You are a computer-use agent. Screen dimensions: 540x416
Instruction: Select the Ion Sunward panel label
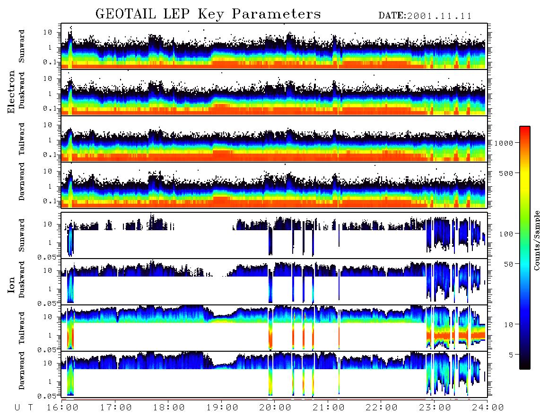pyautogui.click(x=22, y=235)
